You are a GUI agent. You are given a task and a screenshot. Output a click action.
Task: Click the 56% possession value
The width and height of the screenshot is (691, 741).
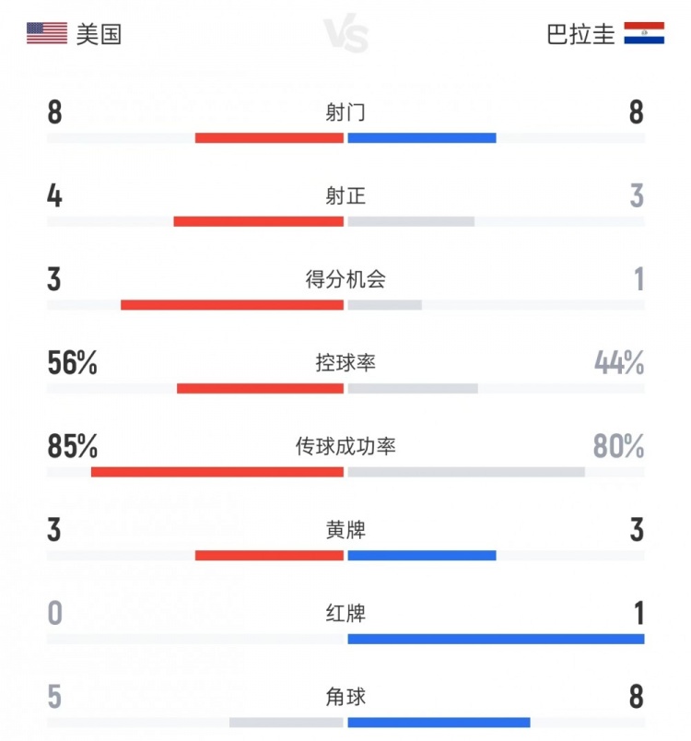point(73,363)
